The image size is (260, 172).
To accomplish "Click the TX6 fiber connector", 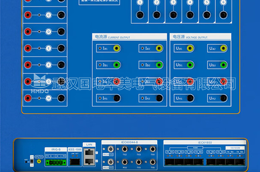I will tap(153, 162).
